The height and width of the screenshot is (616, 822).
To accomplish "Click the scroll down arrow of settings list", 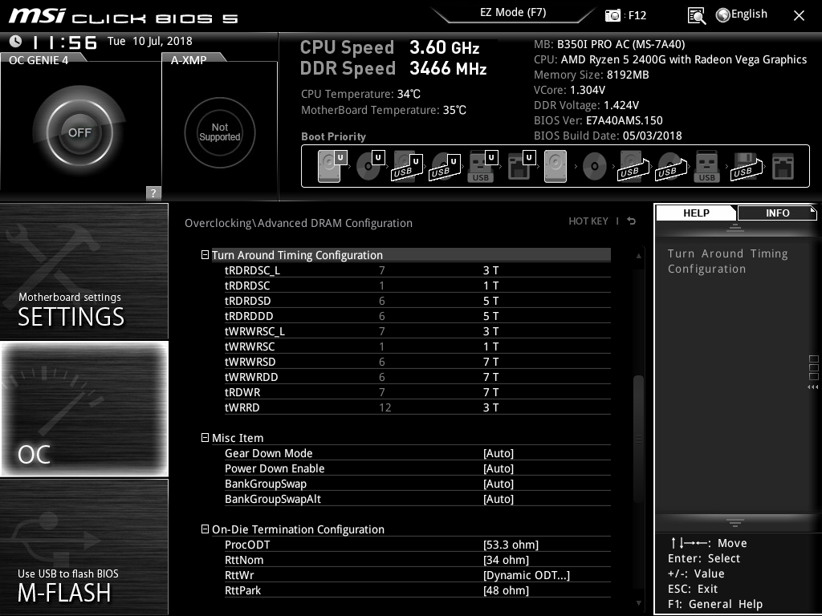I will tap(638, 603).
